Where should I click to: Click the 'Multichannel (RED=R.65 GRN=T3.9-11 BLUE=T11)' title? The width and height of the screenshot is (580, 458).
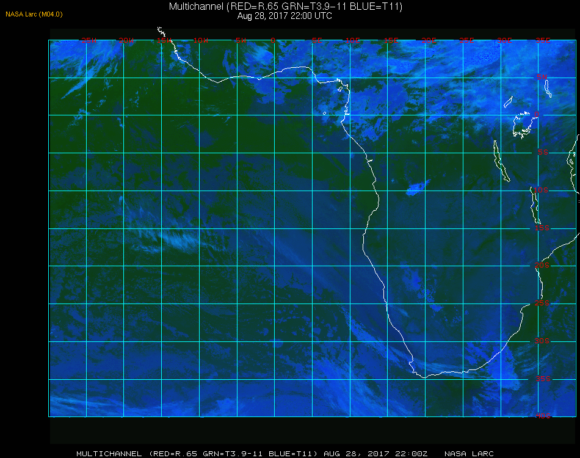286,6
